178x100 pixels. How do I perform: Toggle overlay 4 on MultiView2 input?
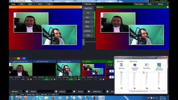point(90,79)
